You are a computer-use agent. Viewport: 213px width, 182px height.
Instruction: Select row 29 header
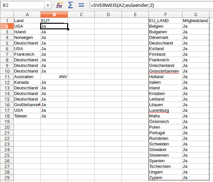[7, 178]
